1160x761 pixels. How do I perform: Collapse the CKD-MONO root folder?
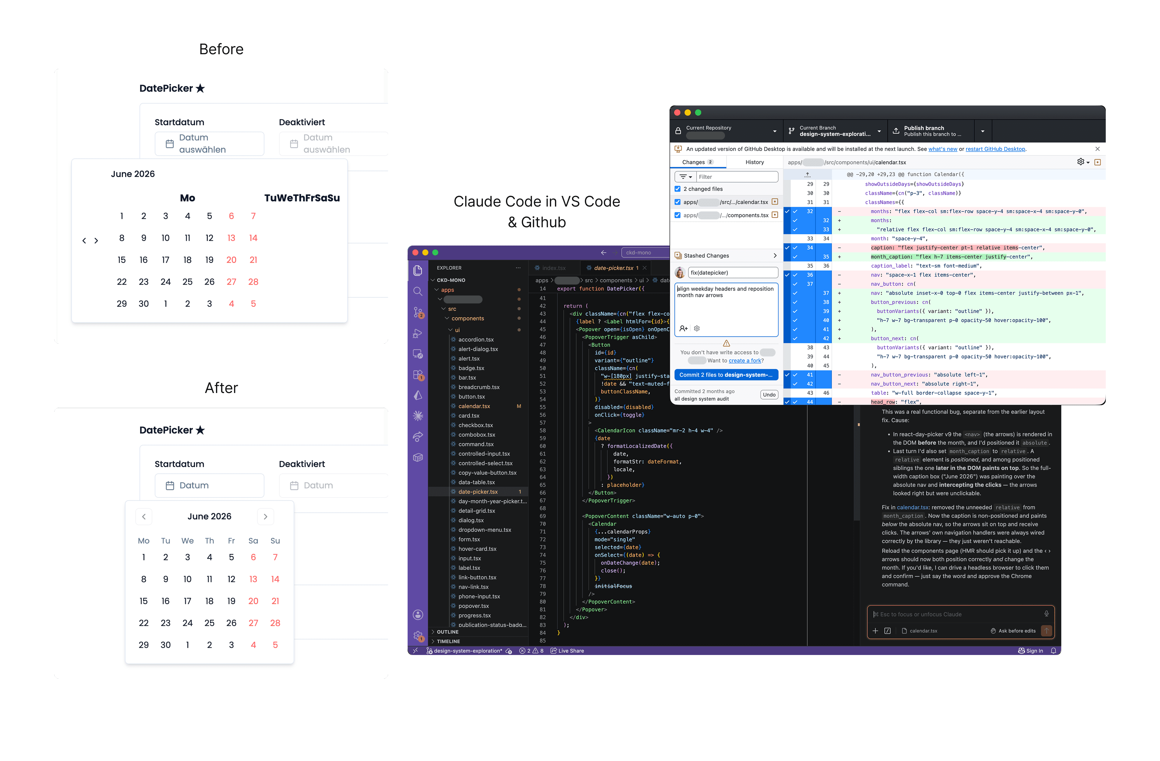(x=432, y=280)
